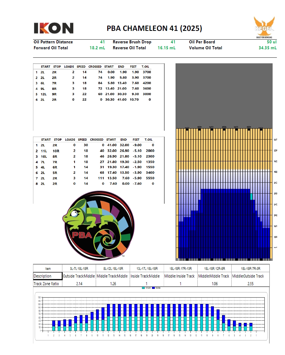Click the 3400 total oil cell
285x355 pixels.
click(150, 173)
